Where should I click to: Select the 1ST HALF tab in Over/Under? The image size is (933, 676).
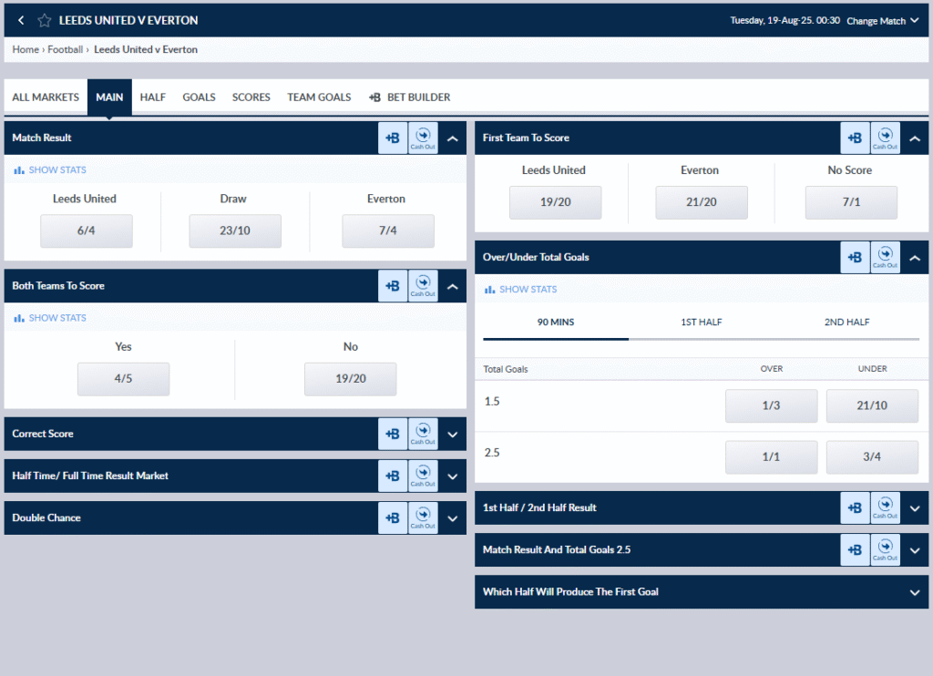click(x=700, y=322)
